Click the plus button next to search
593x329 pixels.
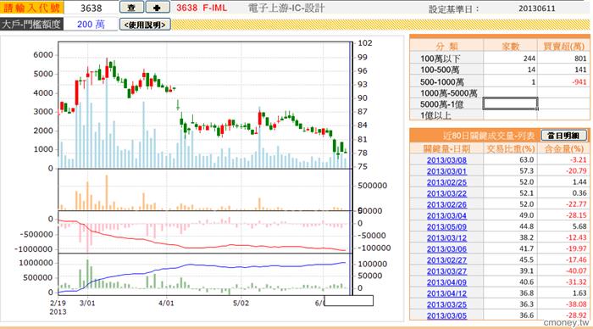point(157,7)
